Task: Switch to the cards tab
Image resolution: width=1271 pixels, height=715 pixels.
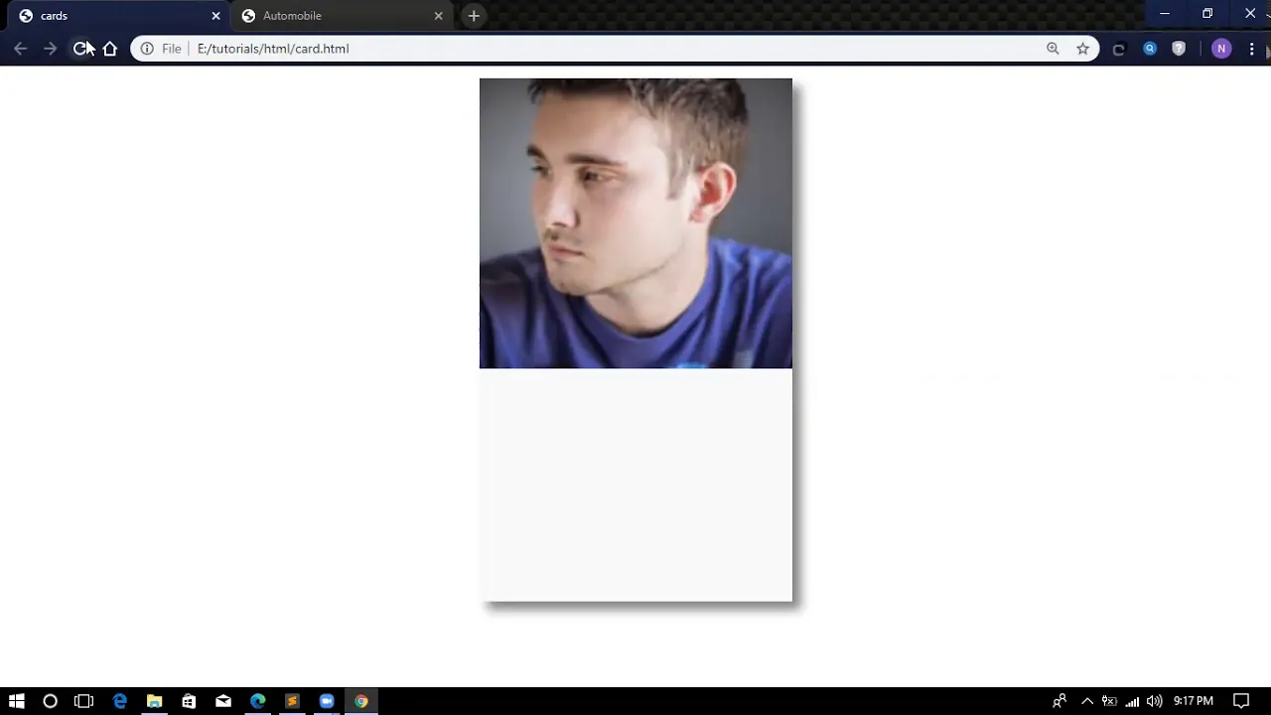Action: 117,16
